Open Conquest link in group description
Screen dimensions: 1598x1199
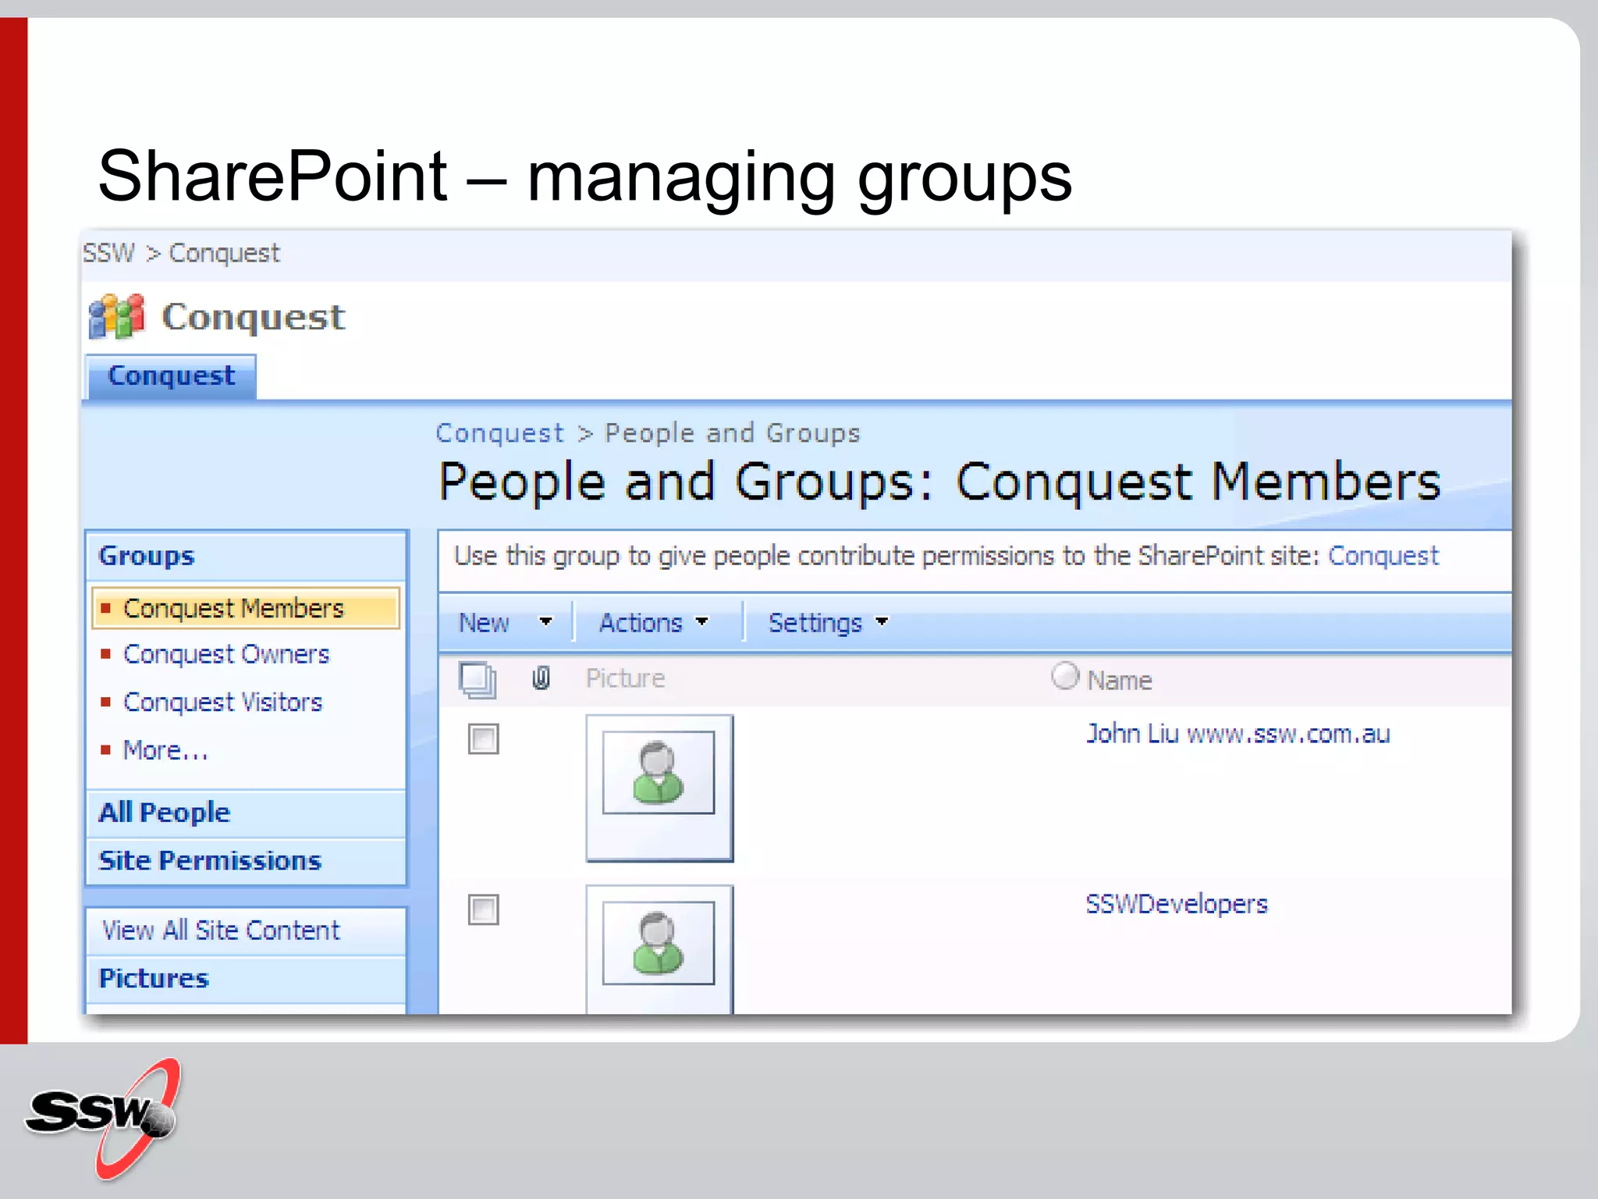click(x=1383, y=556)
